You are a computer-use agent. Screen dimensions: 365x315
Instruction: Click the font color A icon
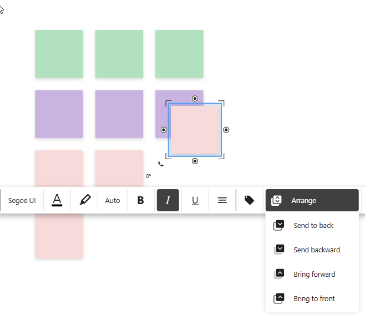[57, 200]
